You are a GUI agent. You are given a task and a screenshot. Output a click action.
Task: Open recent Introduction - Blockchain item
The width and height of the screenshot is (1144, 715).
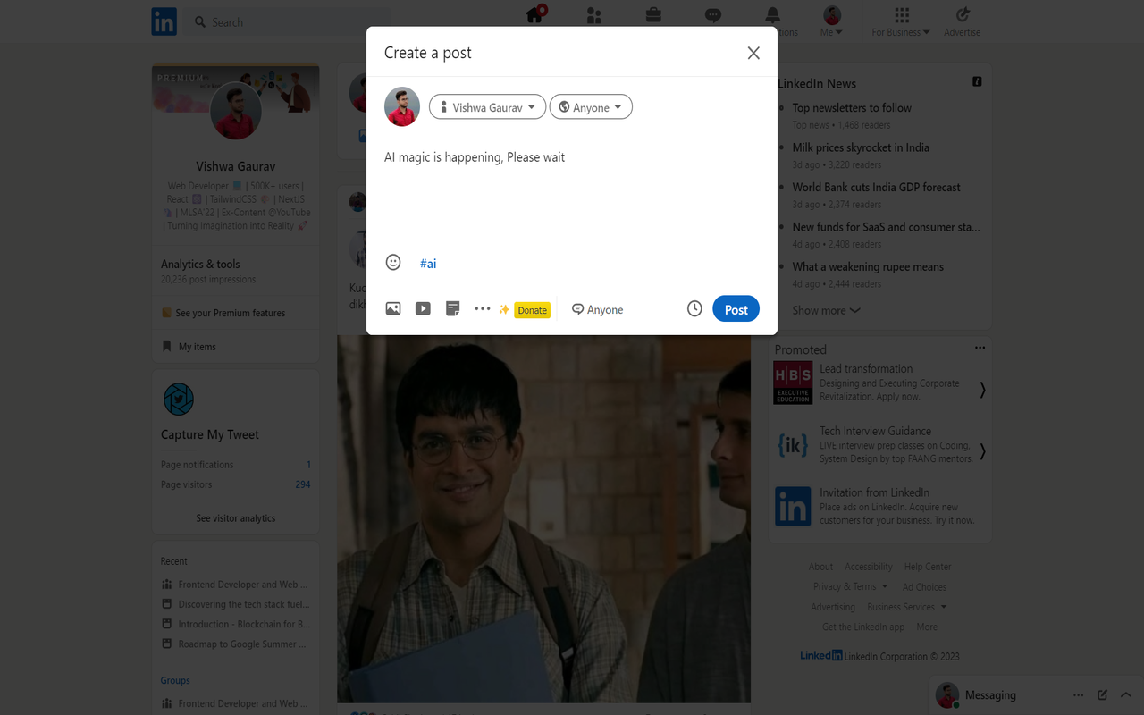click(x=236, y=624)
